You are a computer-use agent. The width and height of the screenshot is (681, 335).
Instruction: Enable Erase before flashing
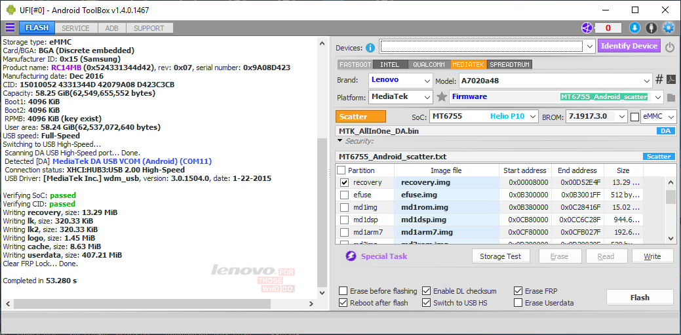pos(343,291)
